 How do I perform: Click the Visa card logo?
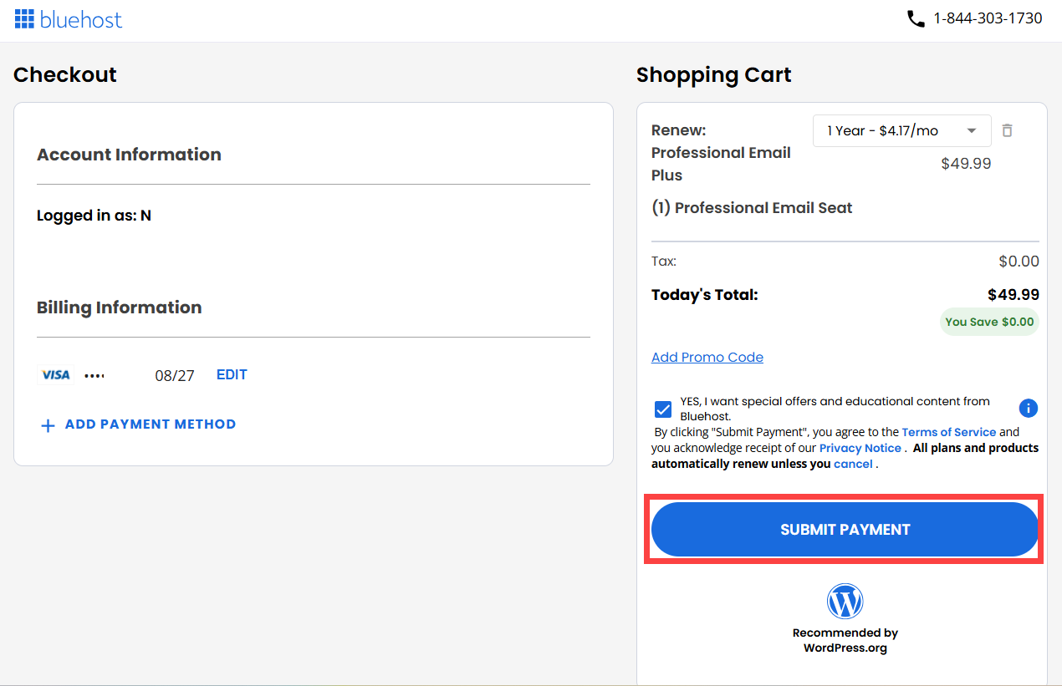(x=56, y=375)
